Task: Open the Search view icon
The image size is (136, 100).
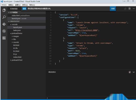Action: click(4, 17)
